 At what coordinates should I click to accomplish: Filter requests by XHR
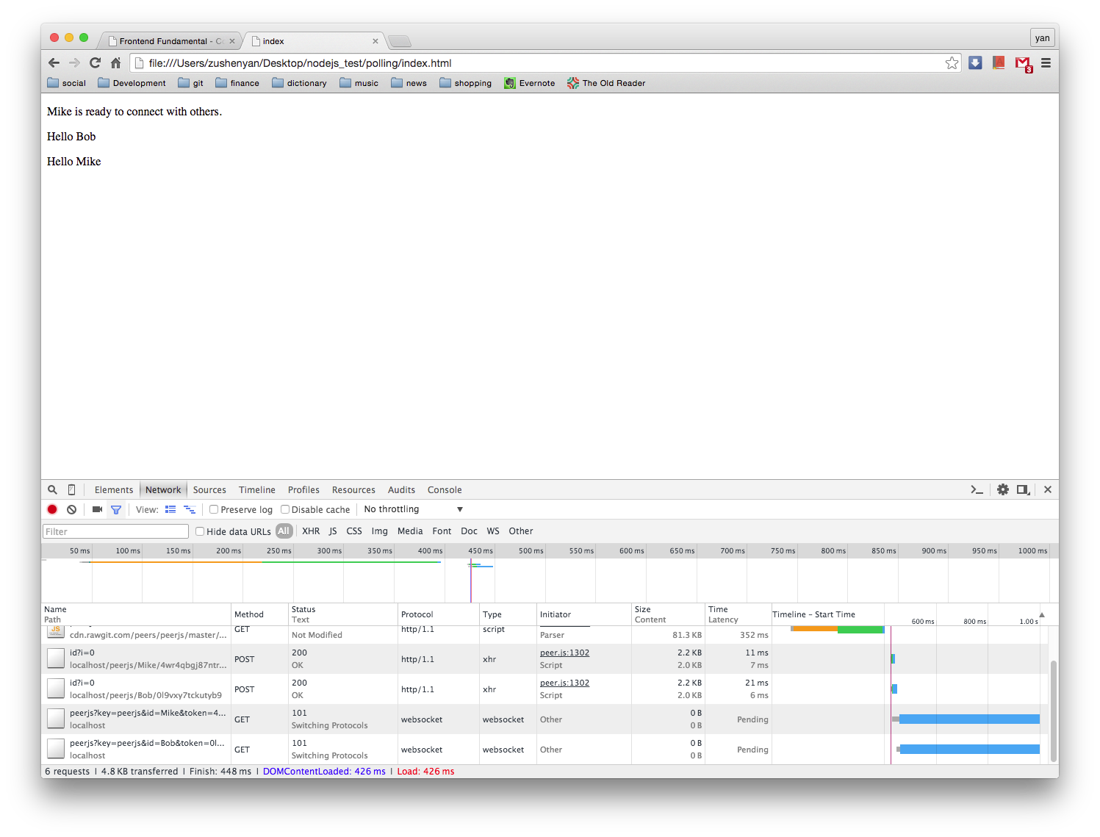[x=311, y=531]
